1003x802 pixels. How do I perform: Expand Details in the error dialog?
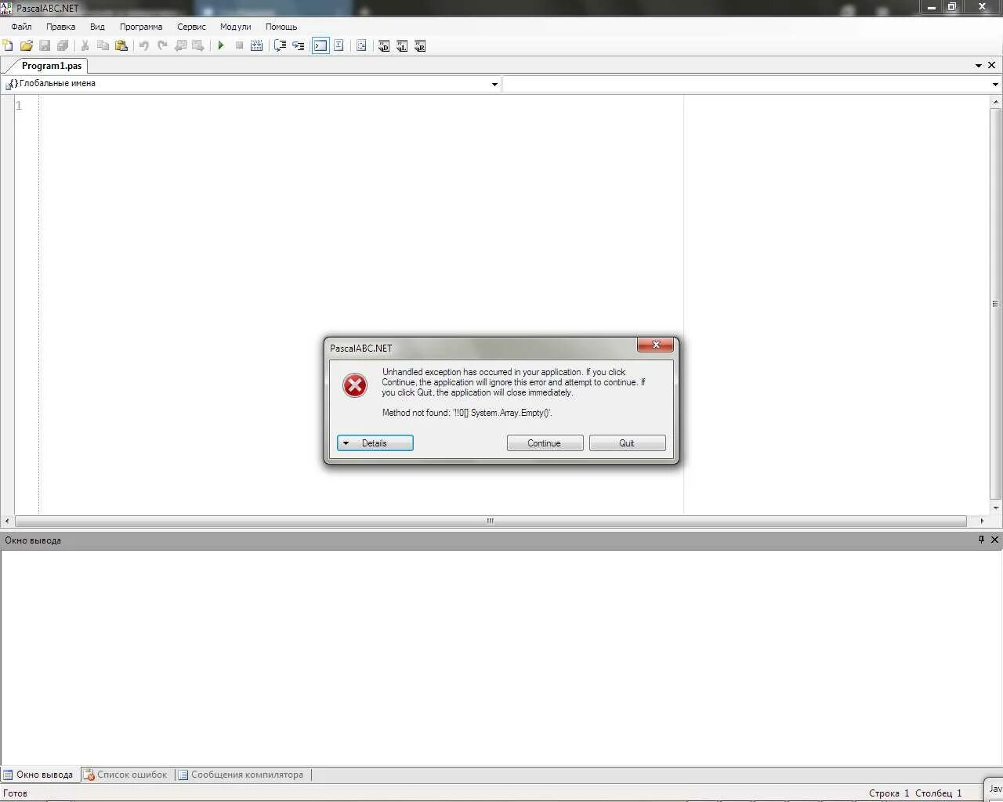pos(375,443)
